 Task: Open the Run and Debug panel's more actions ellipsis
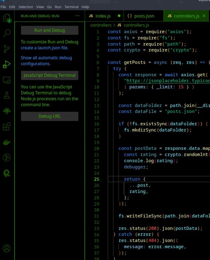(77, 16)
